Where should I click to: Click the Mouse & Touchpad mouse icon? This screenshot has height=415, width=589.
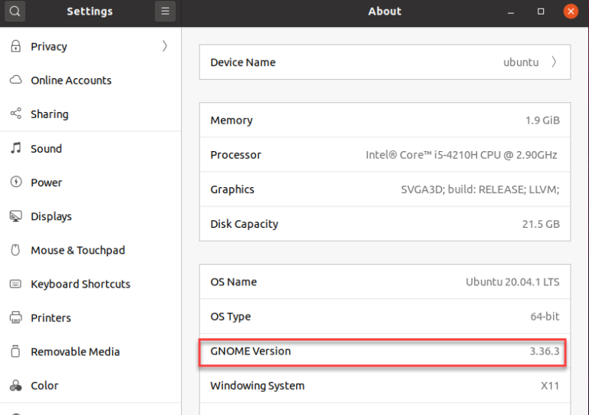tap(15, 250)
